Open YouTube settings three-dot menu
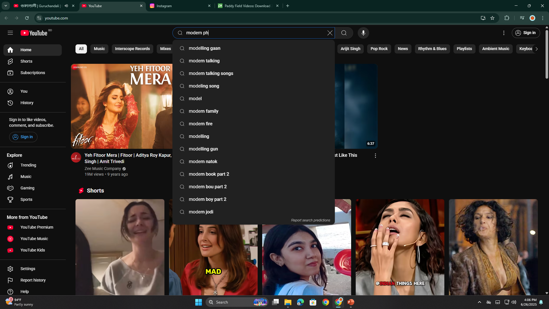 point(504,33)
